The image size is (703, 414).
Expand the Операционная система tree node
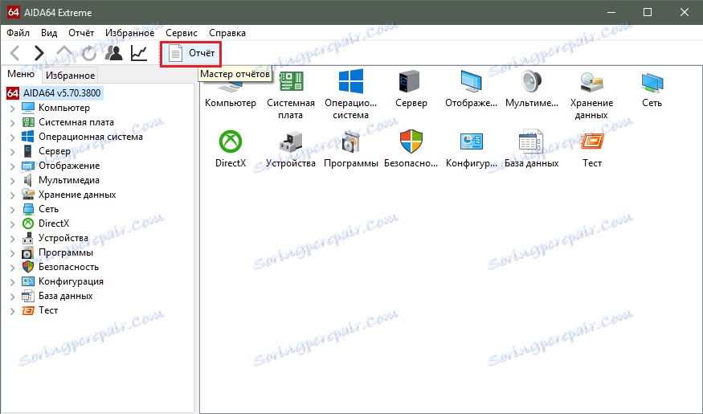13,137
